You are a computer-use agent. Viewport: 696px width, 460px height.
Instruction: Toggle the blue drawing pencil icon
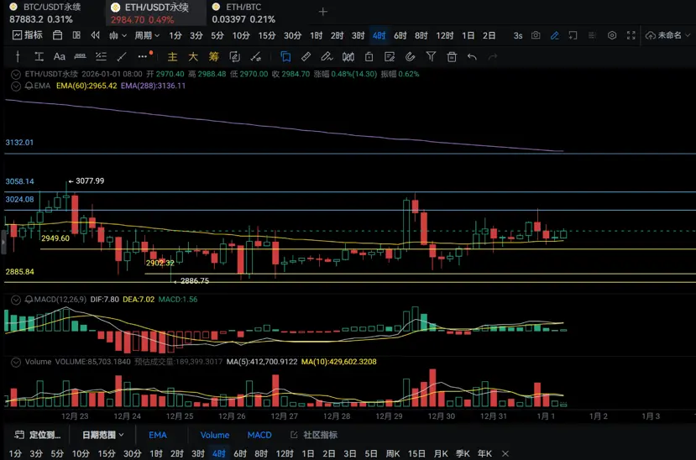(554, 35)
